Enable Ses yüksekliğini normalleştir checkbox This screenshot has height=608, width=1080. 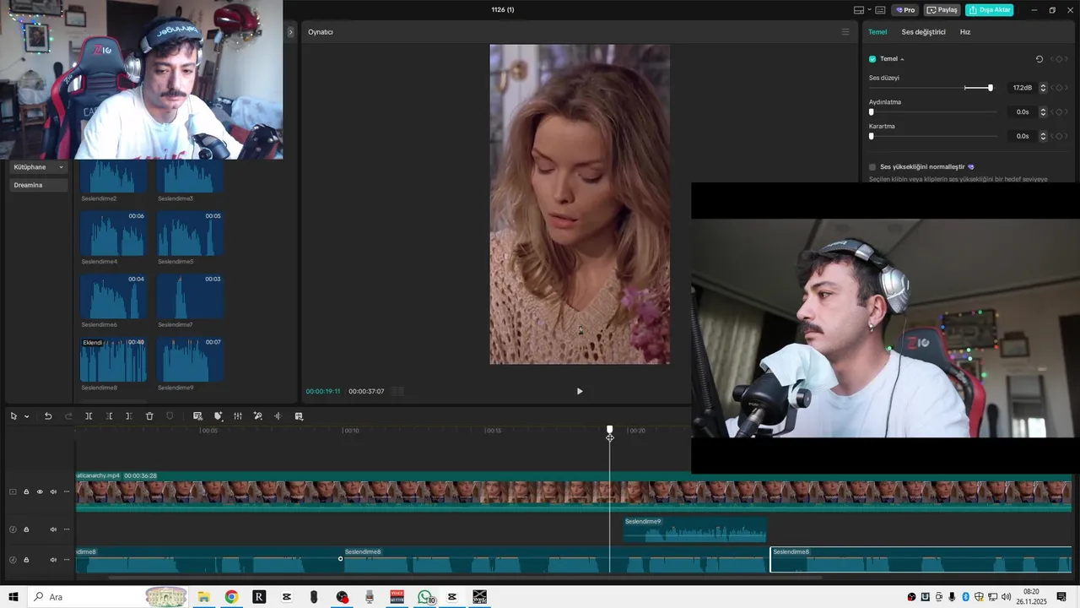pos(872,167)
